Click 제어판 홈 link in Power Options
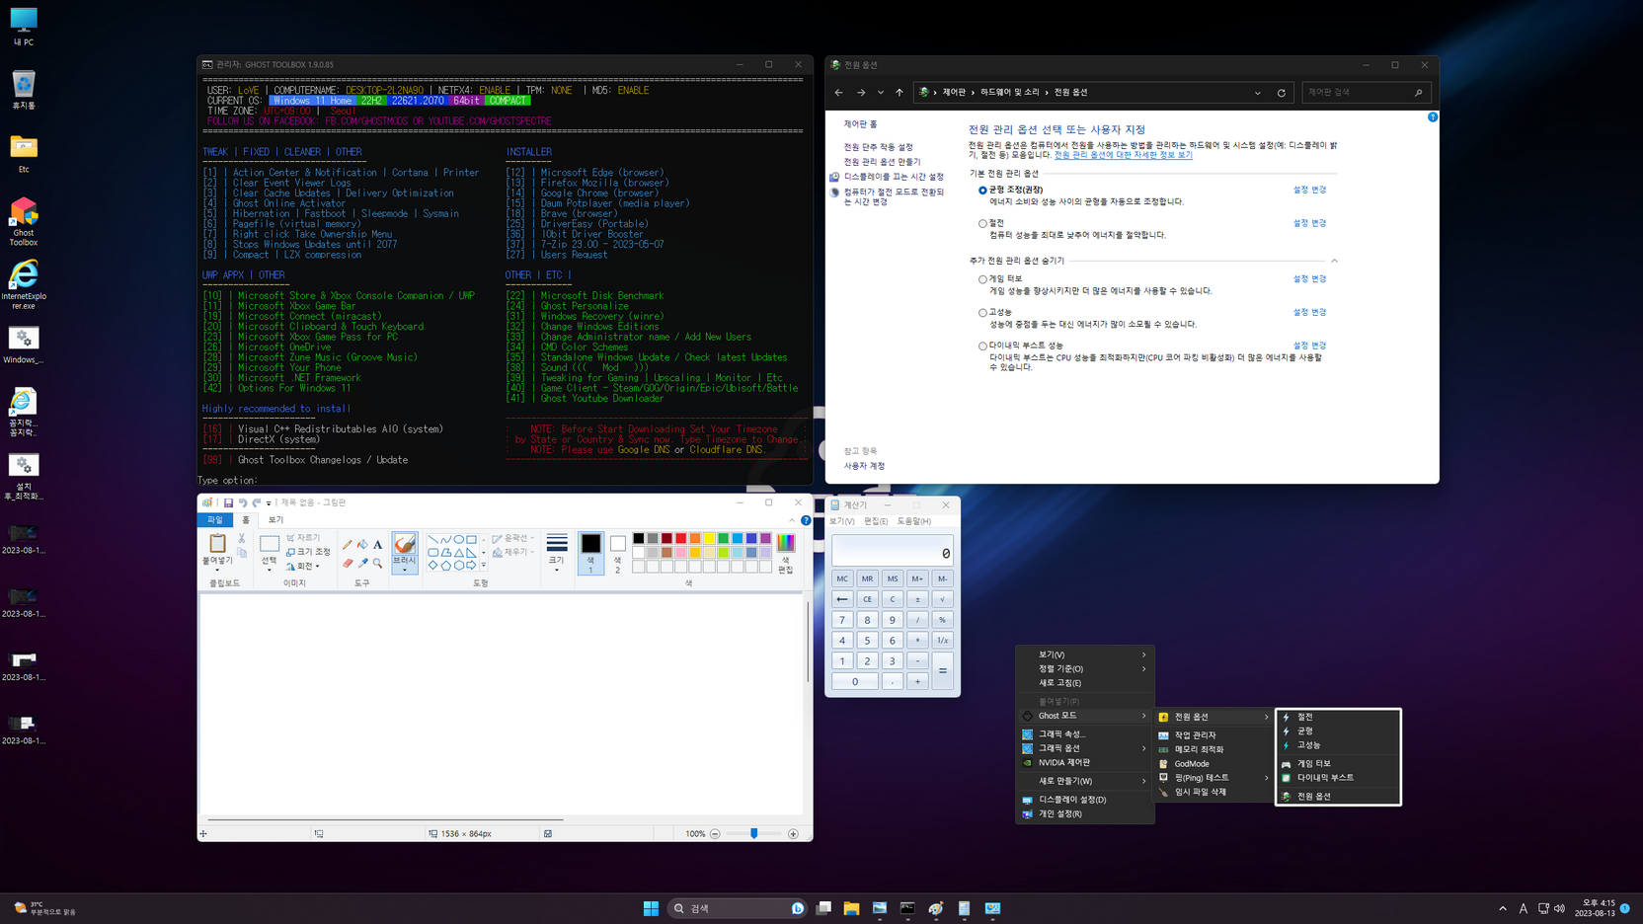 tap(860, 124)
